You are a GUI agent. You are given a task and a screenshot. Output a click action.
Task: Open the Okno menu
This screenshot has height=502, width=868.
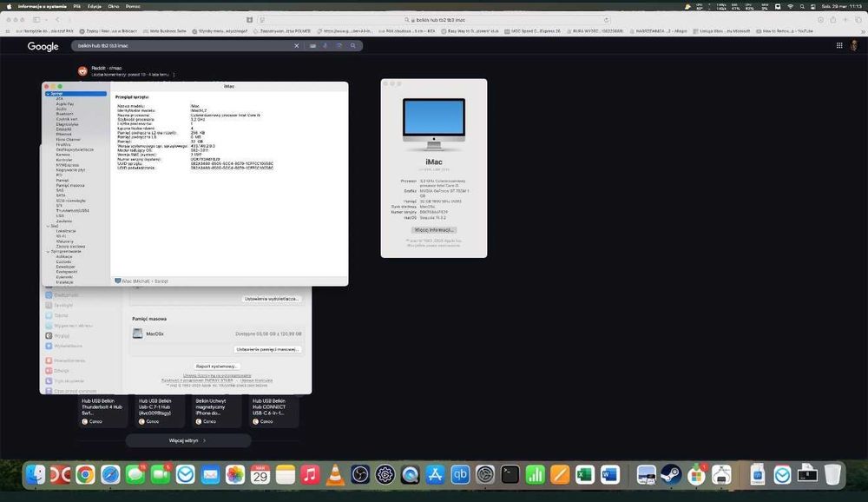coord(114,6)
